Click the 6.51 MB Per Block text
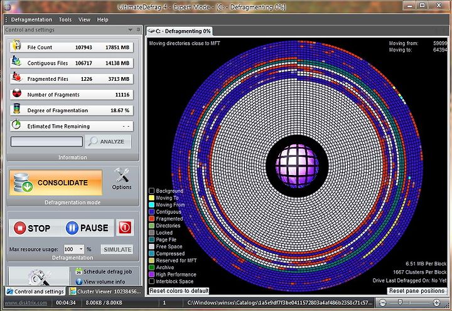 (426, 263)
